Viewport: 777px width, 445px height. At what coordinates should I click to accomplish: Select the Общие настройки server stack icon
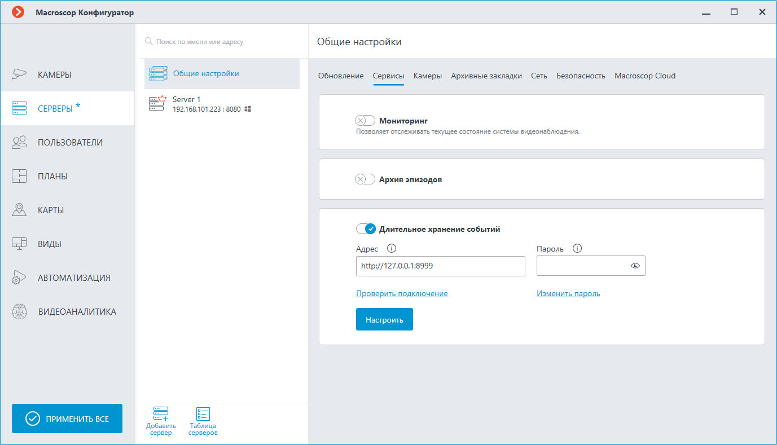tap(158, 73)
